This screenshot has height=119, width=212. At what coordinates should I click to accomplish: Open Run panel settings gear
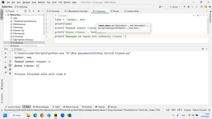tap(202, 49)
